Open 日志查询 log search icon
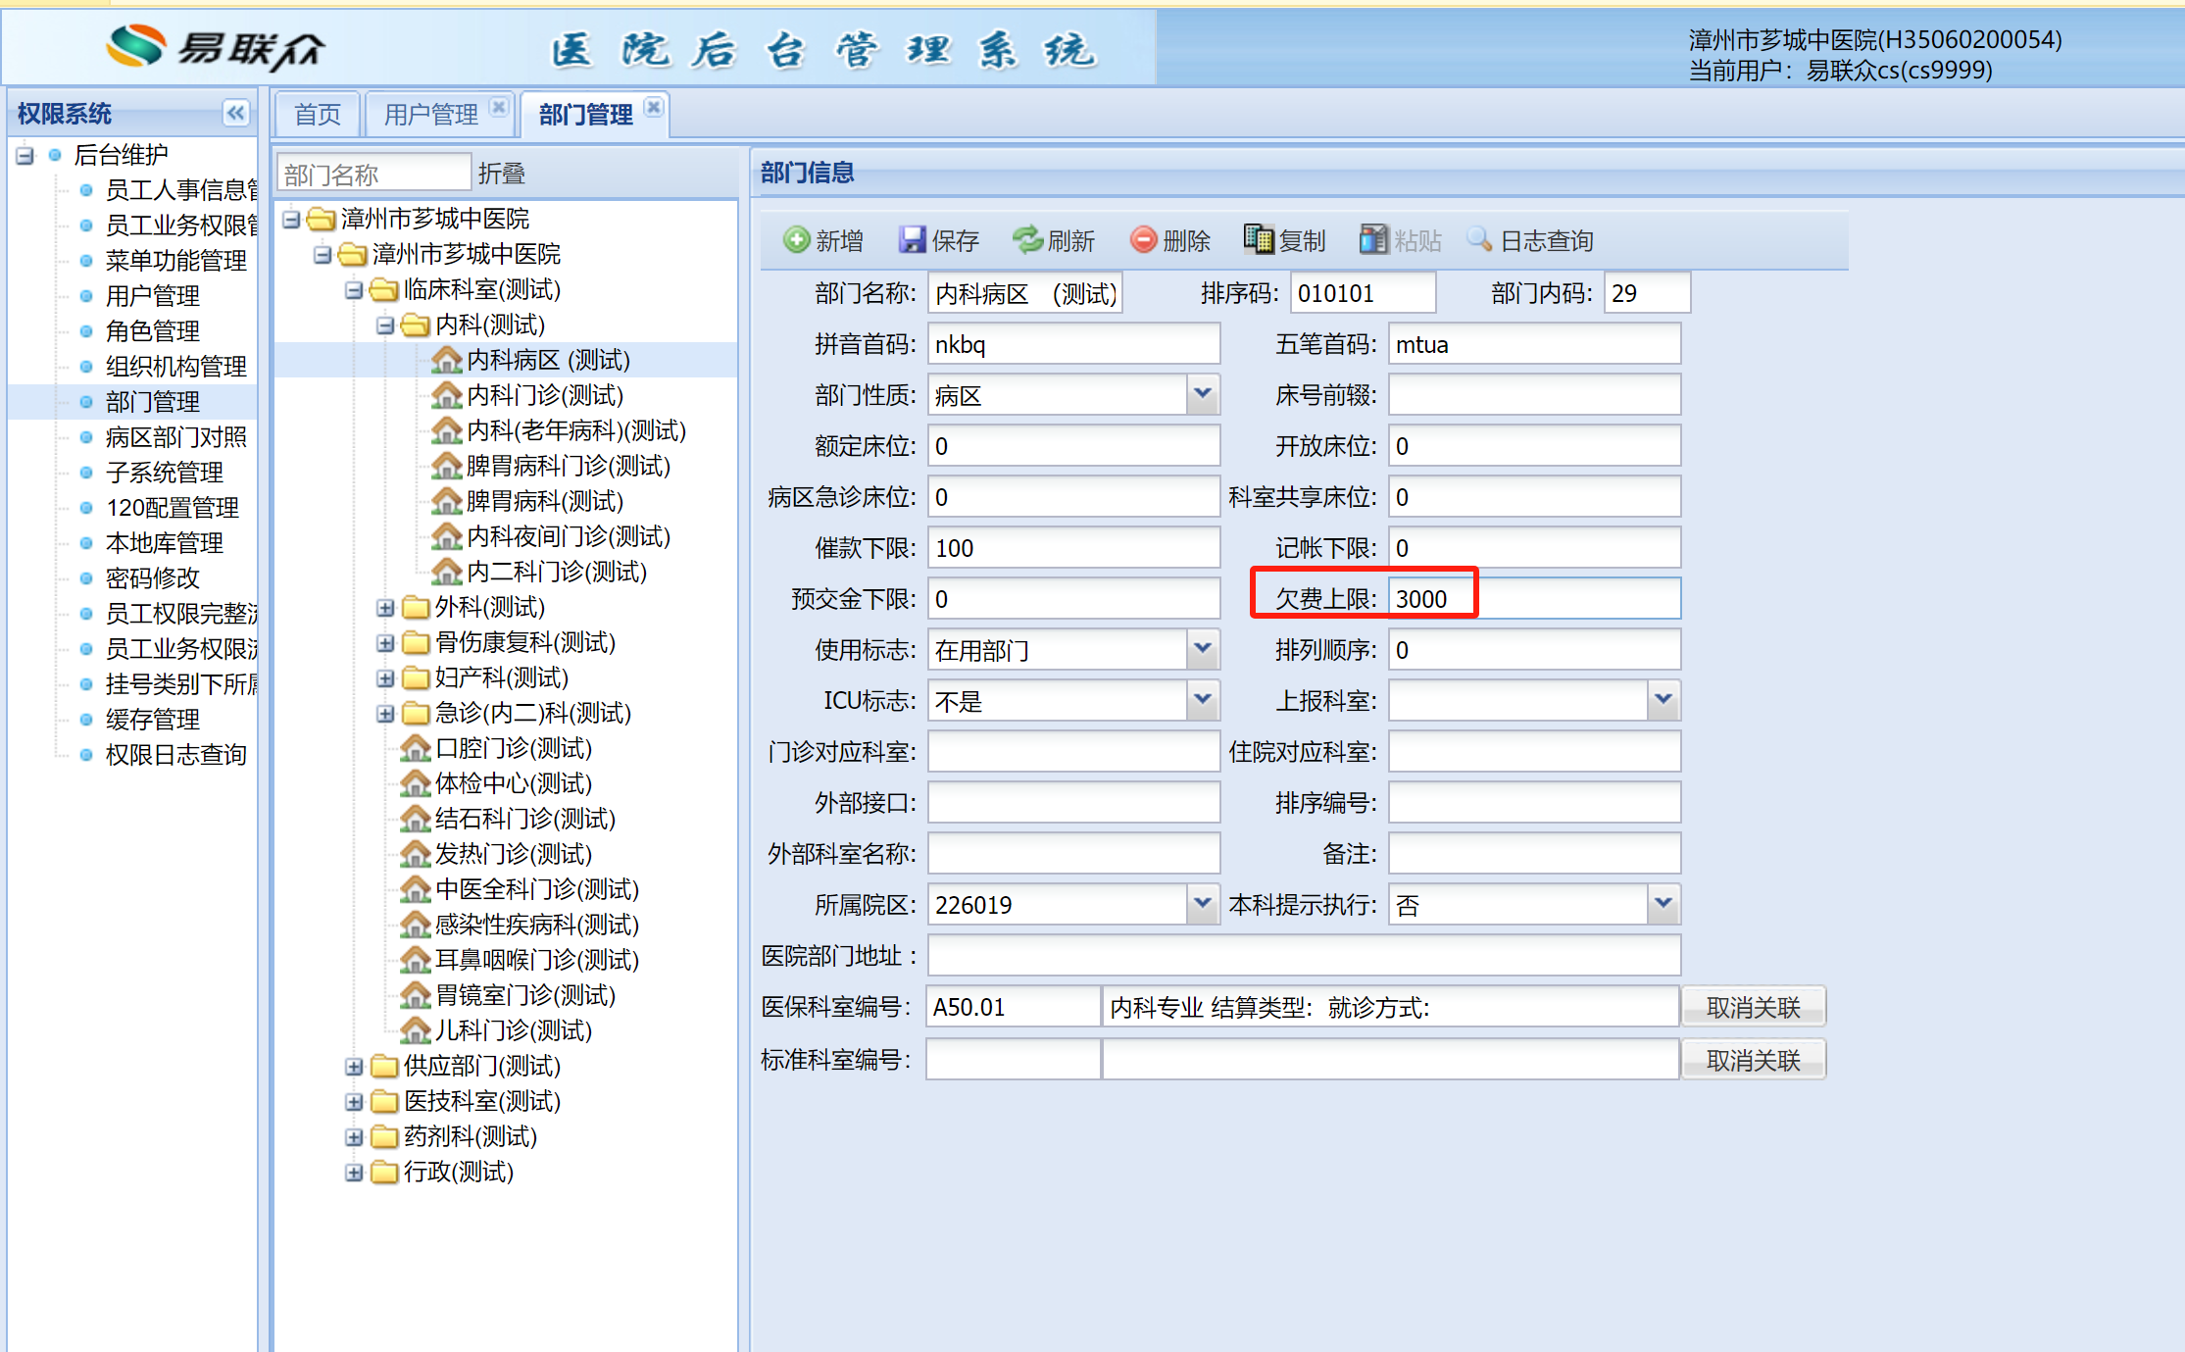This screenshot has height=1352, width=2185. pyautogui.click(x=1479, y=240)
